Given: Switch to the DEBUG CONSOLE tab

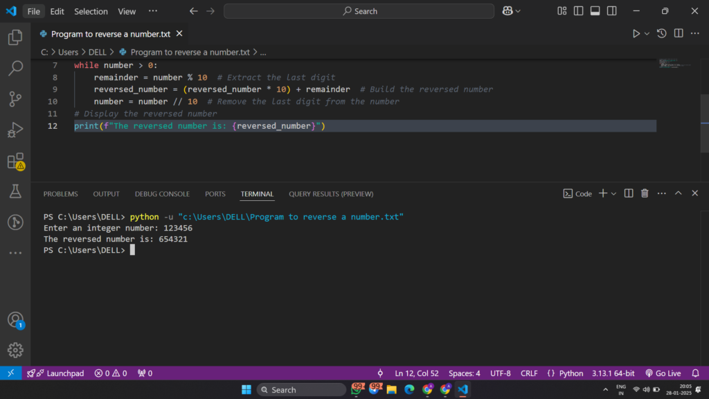Looking at the screenshot, I should tap(162, 194).
